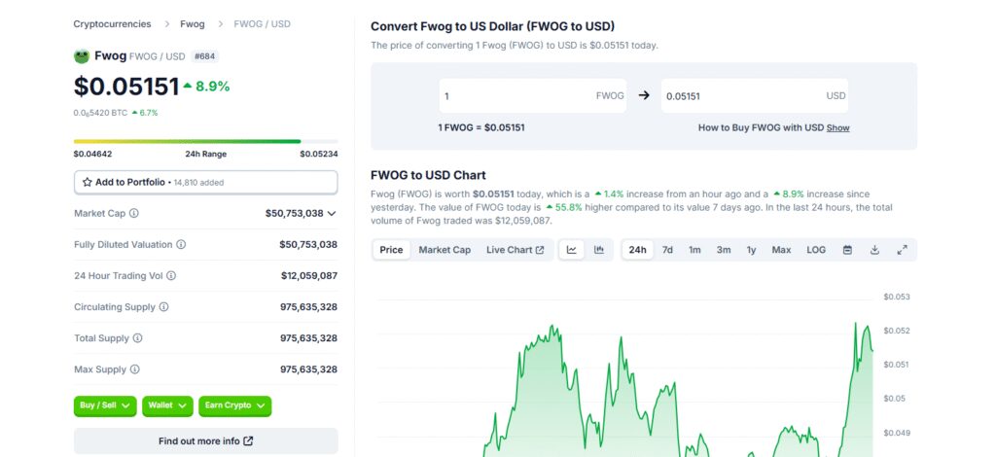Open the Live Chart tab
Image resolution: width=996 pixels, height=457 pixels.
click(x=516, y=250)
